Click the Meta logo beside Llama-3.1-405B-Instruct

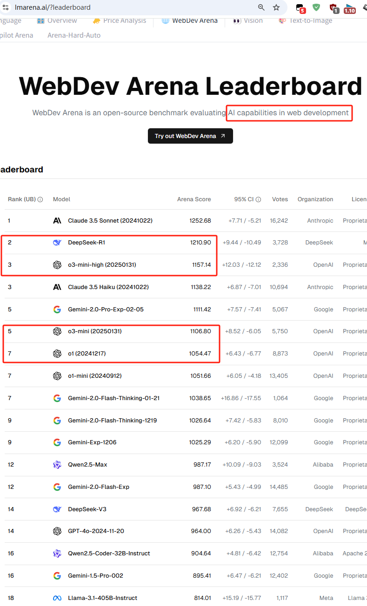pos(57,598)
